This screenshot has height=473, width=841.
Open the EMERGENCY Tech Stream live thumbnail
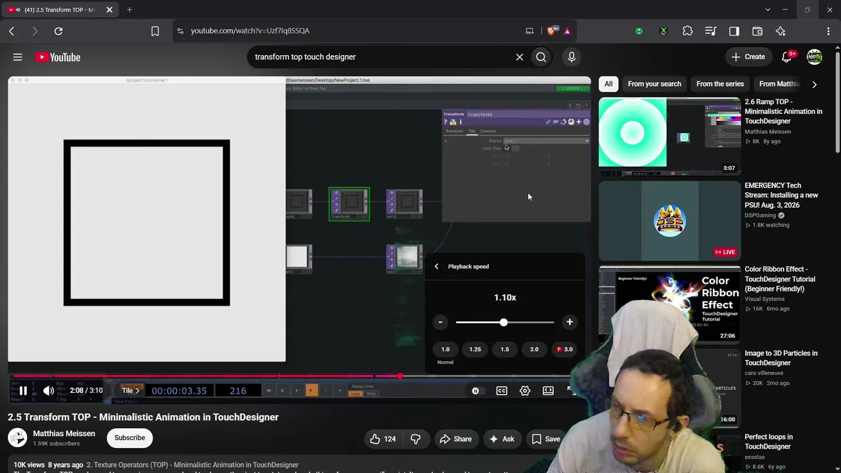click(x=670, y=220)
